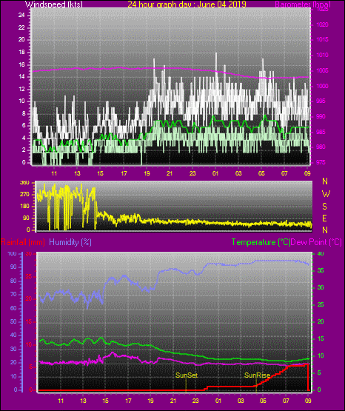Click hour 19 on windspeed chart axis
The image size is (345, 411).
147,173
